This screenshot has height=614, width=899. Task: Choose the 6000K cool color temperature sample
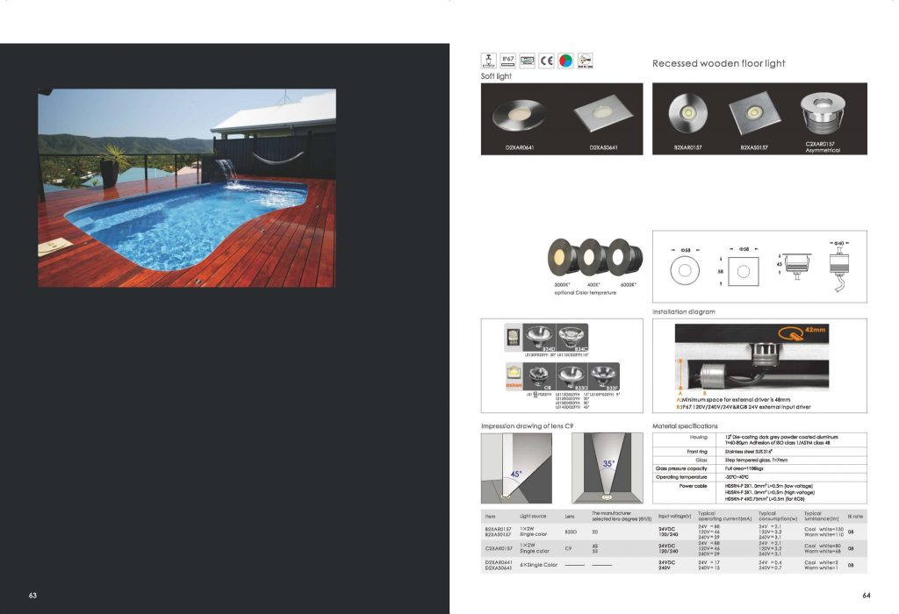(624, 255)
